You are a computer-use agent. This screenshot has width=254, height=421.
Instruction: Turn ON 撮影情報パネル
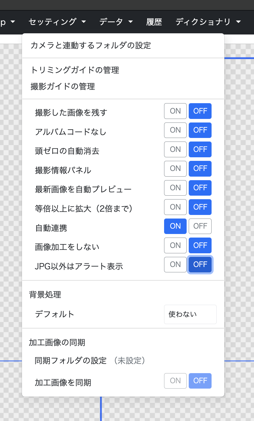(175, 169)
